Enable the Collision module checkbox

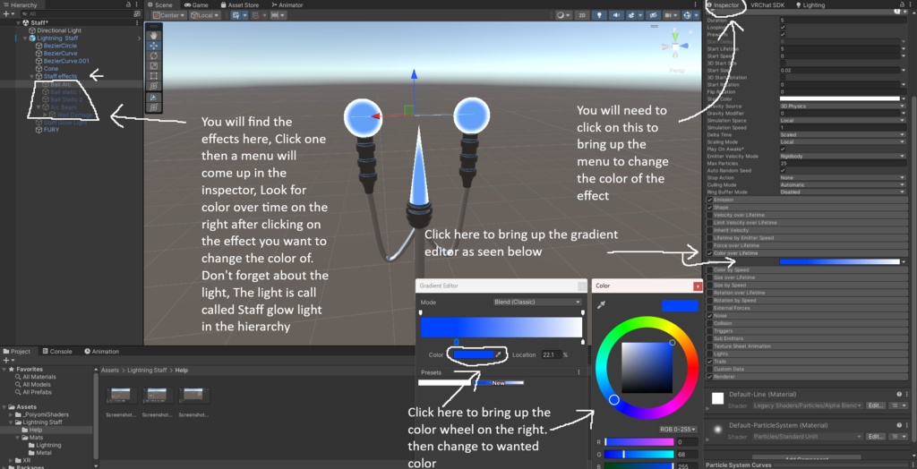click(x=709, y=323)
